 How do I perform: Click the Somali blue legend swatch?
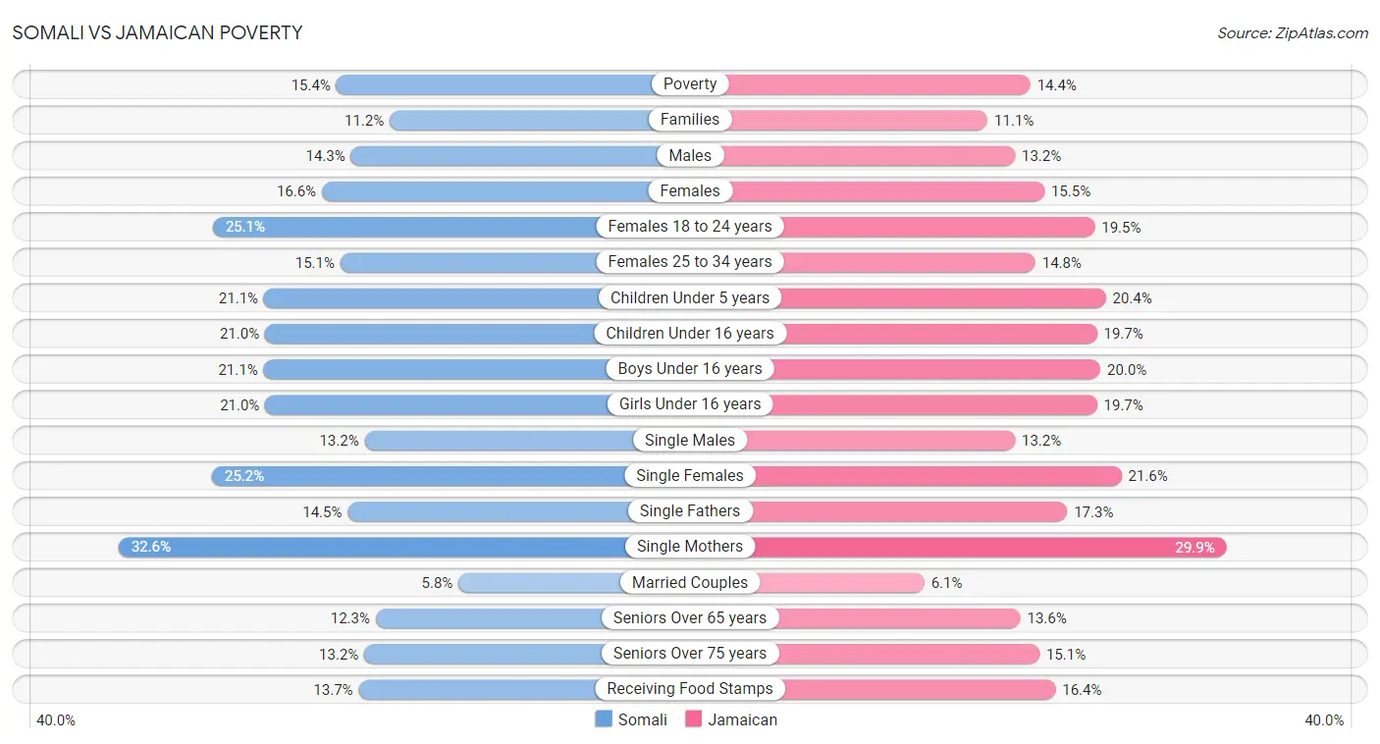pyautogui.click(x=604, y=719)
